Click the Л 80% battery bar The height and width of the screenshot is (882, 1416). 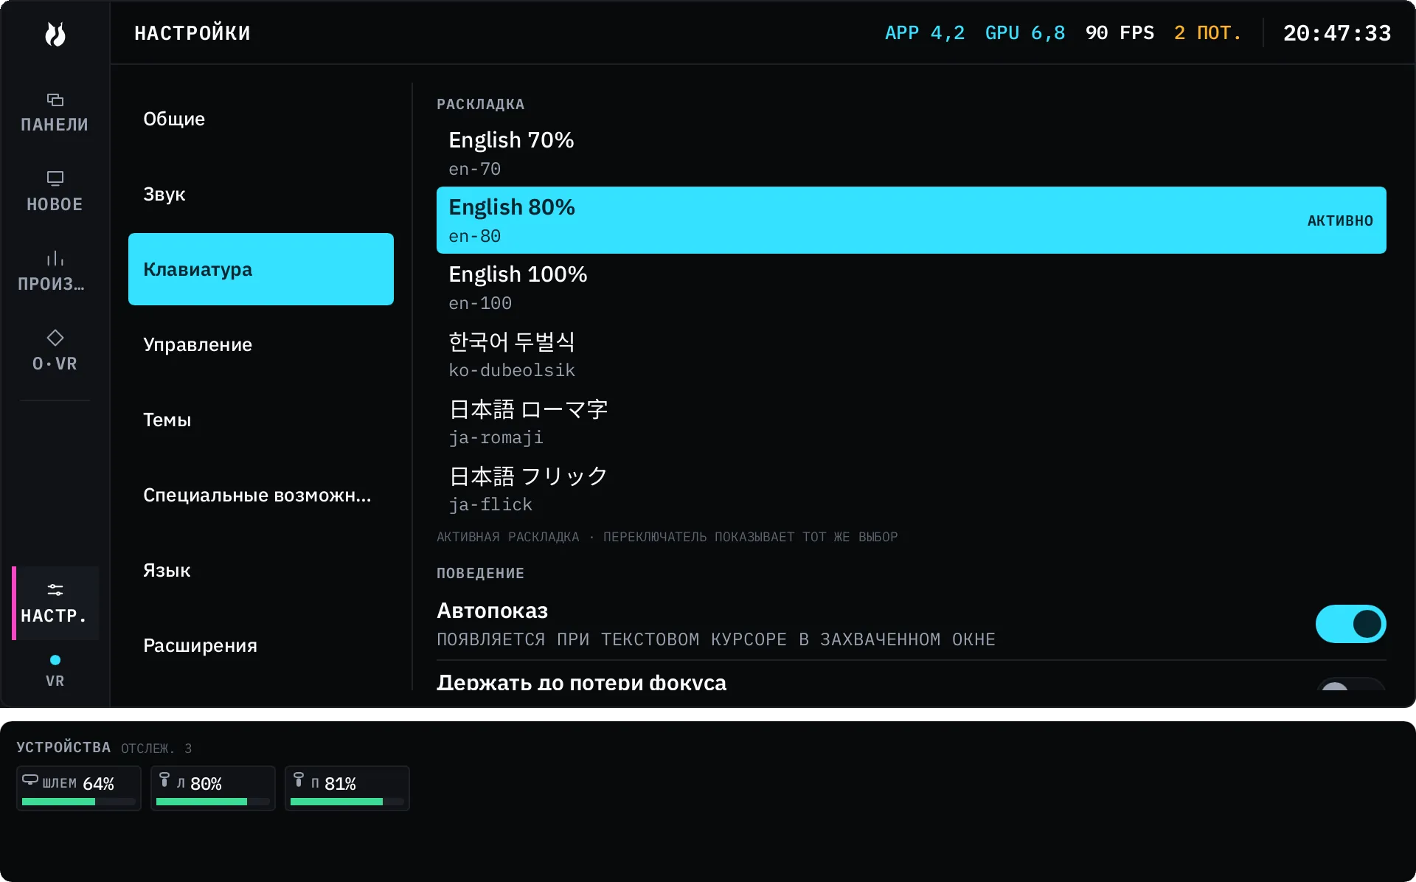pos(213,802)
